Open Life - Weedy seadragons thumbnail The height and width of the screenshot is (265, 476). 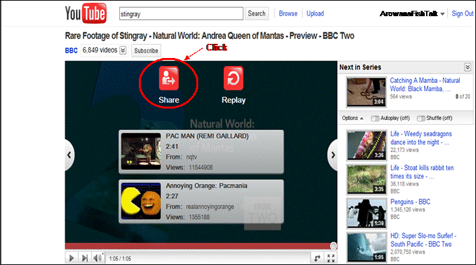[366, 145]
